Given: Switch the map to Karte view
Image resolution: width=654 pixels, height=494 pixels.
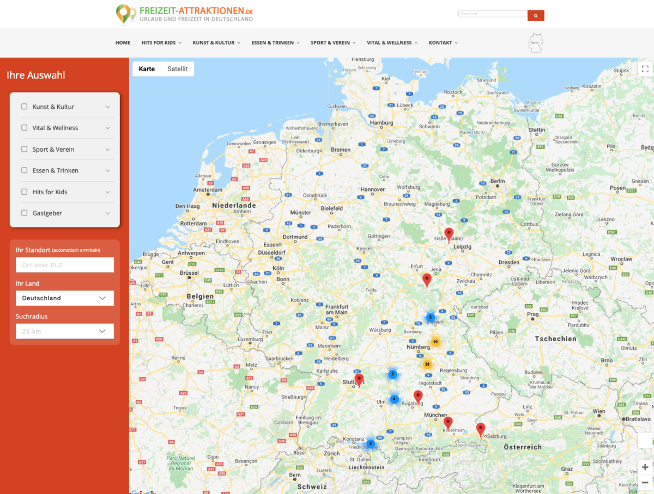Looking at the screenshot, I should [147, 69].
